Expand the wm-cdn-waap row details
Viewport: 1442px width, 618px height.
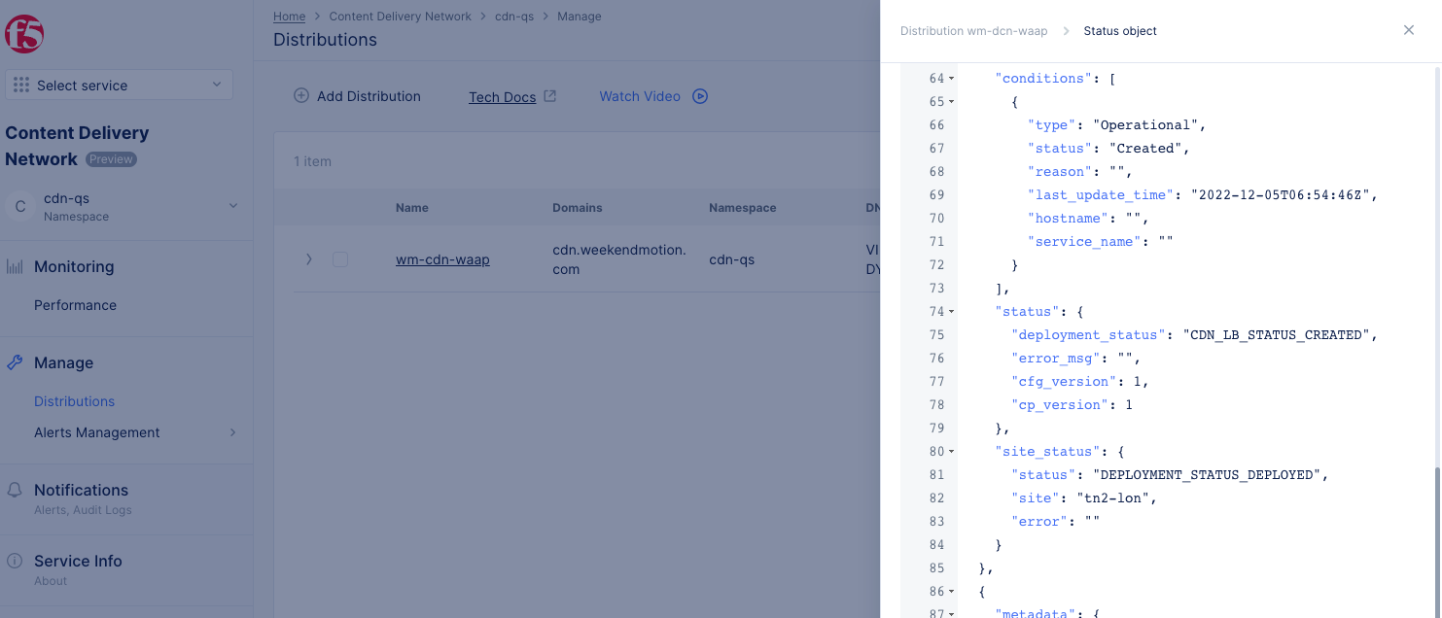click(309, 259)
